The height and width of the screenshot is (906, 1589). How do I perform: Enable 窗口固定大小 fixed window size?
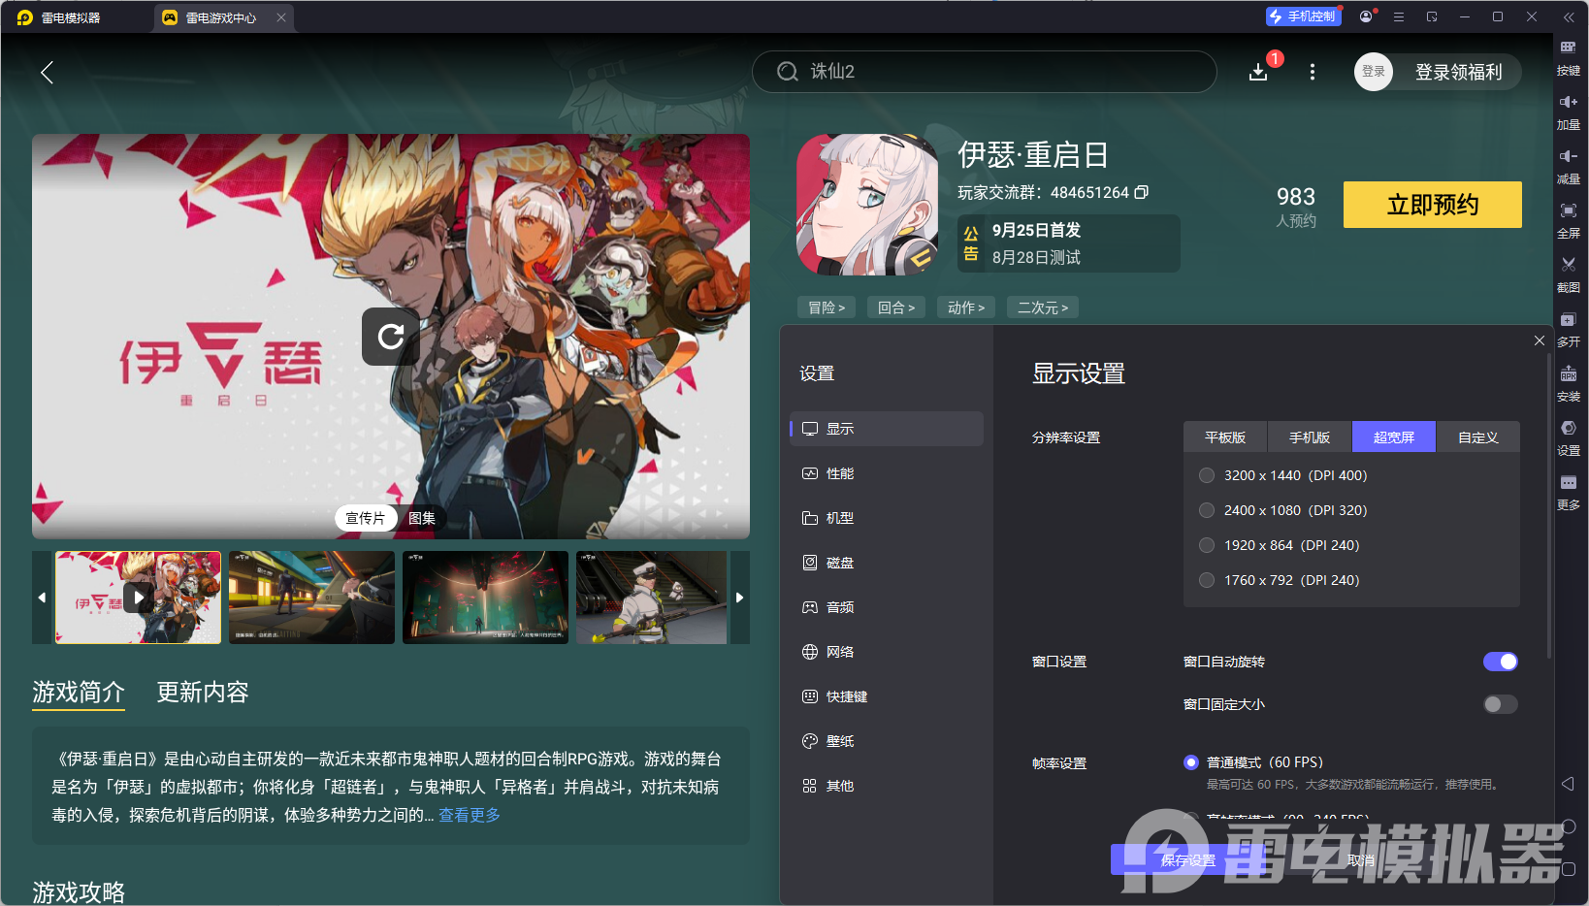coord(1500,704)
